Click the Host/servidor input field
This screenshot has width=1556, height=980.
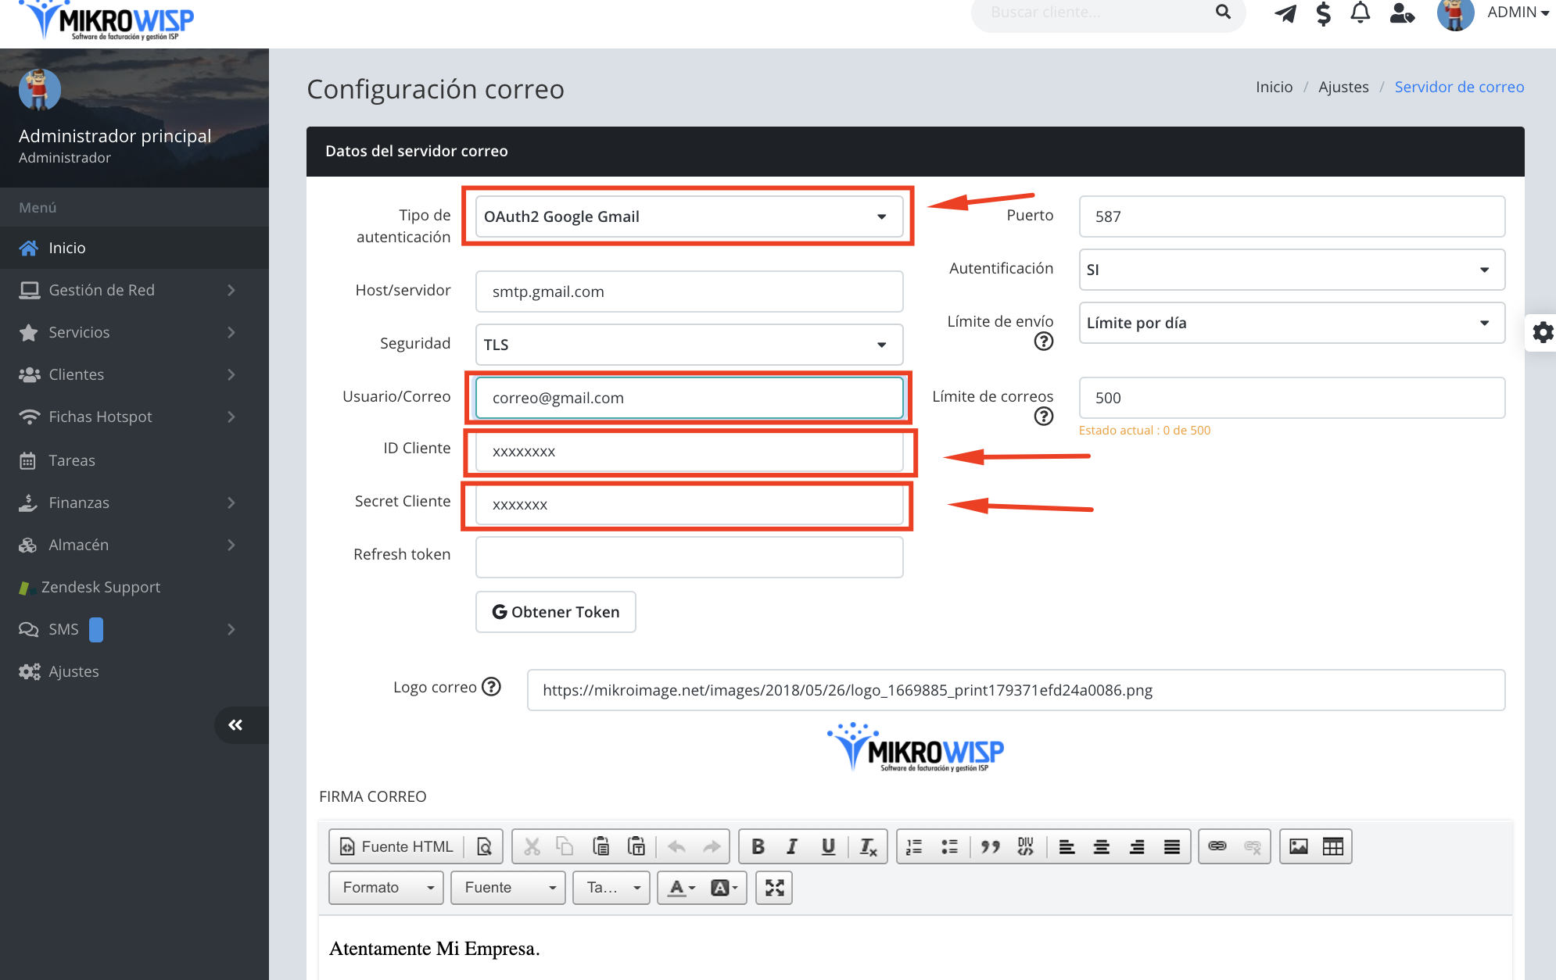click(689, 291)
